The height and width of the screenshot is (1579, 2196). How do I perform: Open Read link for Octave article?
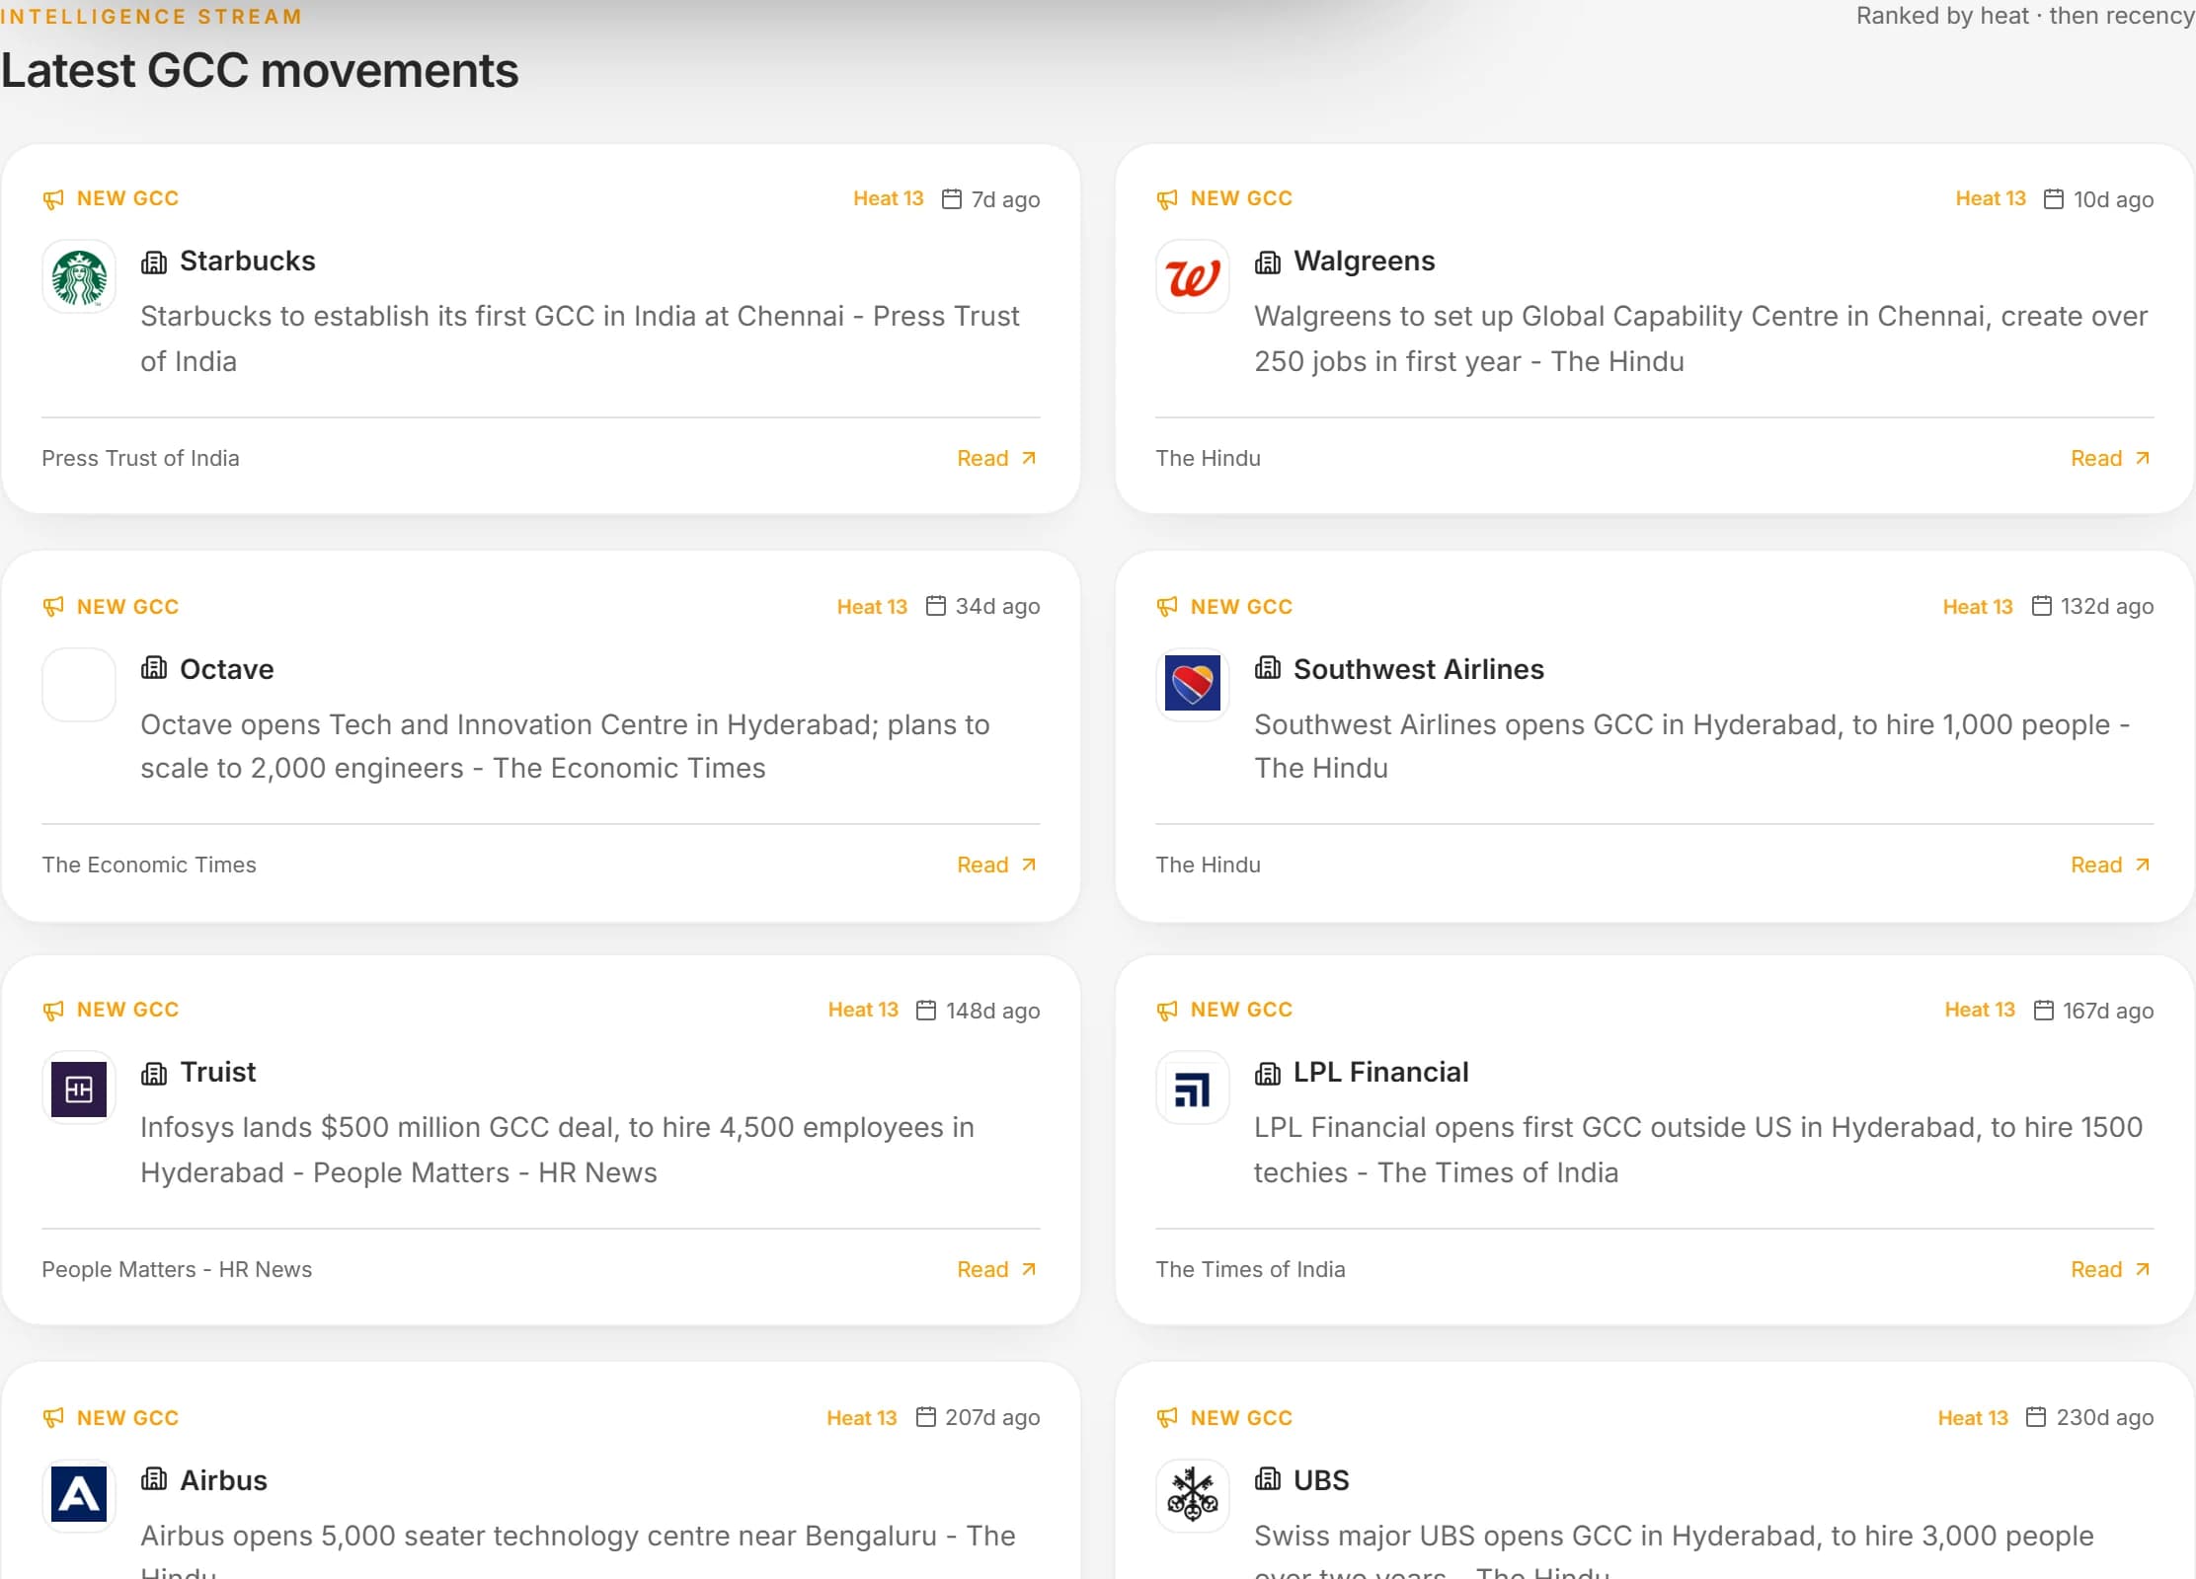(x=997, y=865)
